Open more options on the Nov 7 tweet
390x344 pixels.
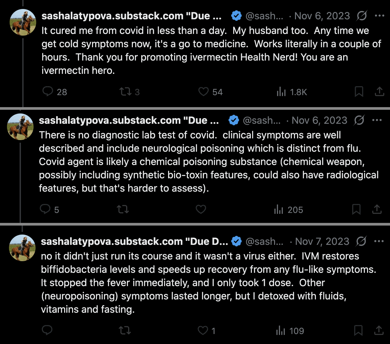379,241
